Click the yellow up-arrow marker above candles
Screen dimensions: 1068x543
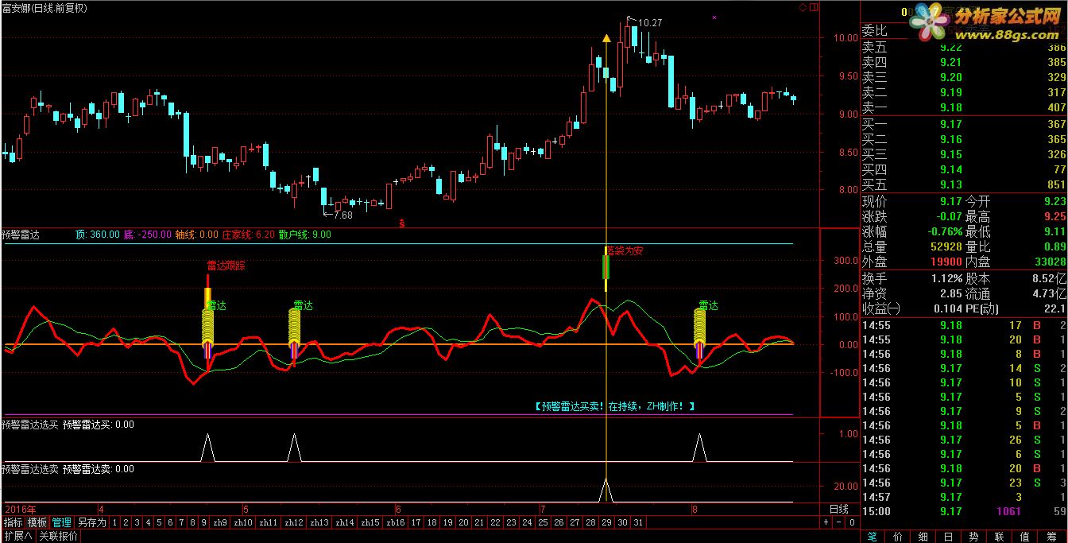[x=606, y=37]
